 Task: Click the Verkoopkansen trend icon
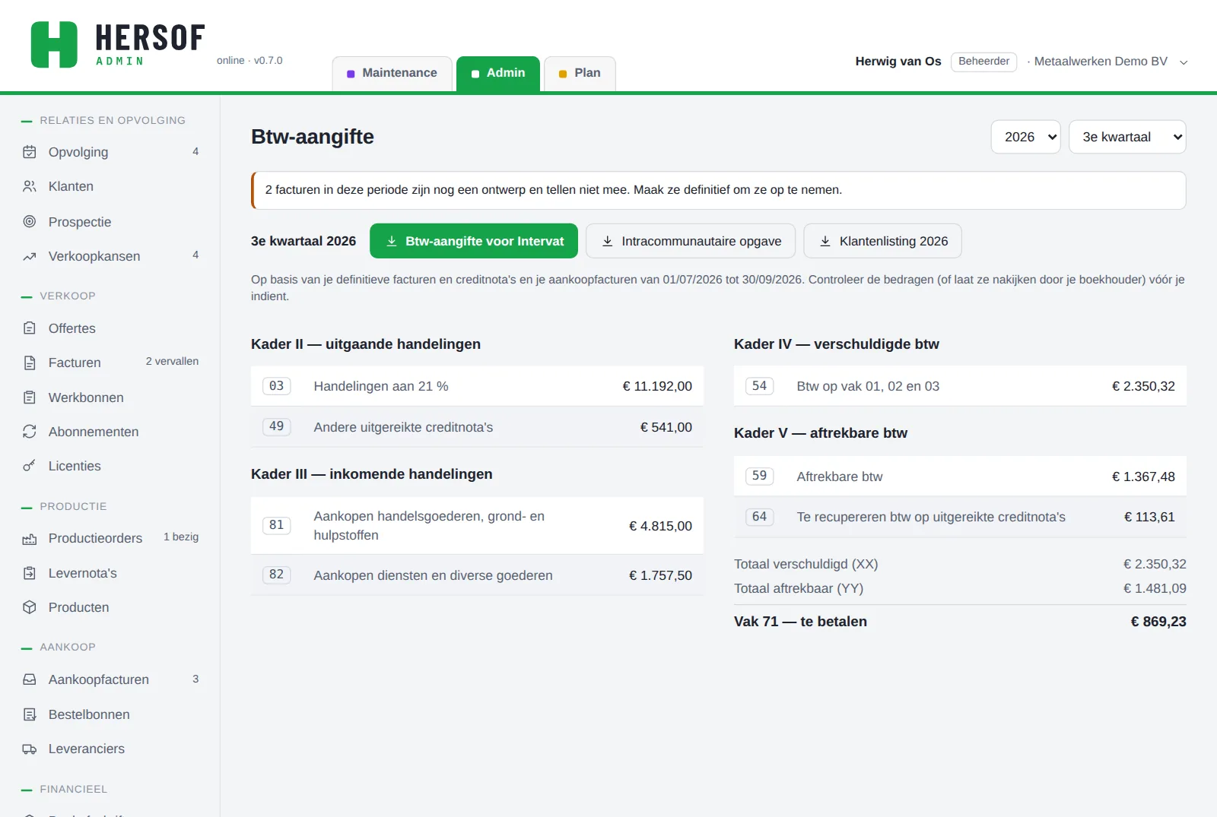click(x=30, y=256)
